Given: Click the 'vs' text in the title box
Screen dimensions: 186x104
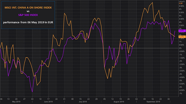Looking at the screenshot, I should coord(28,11).
